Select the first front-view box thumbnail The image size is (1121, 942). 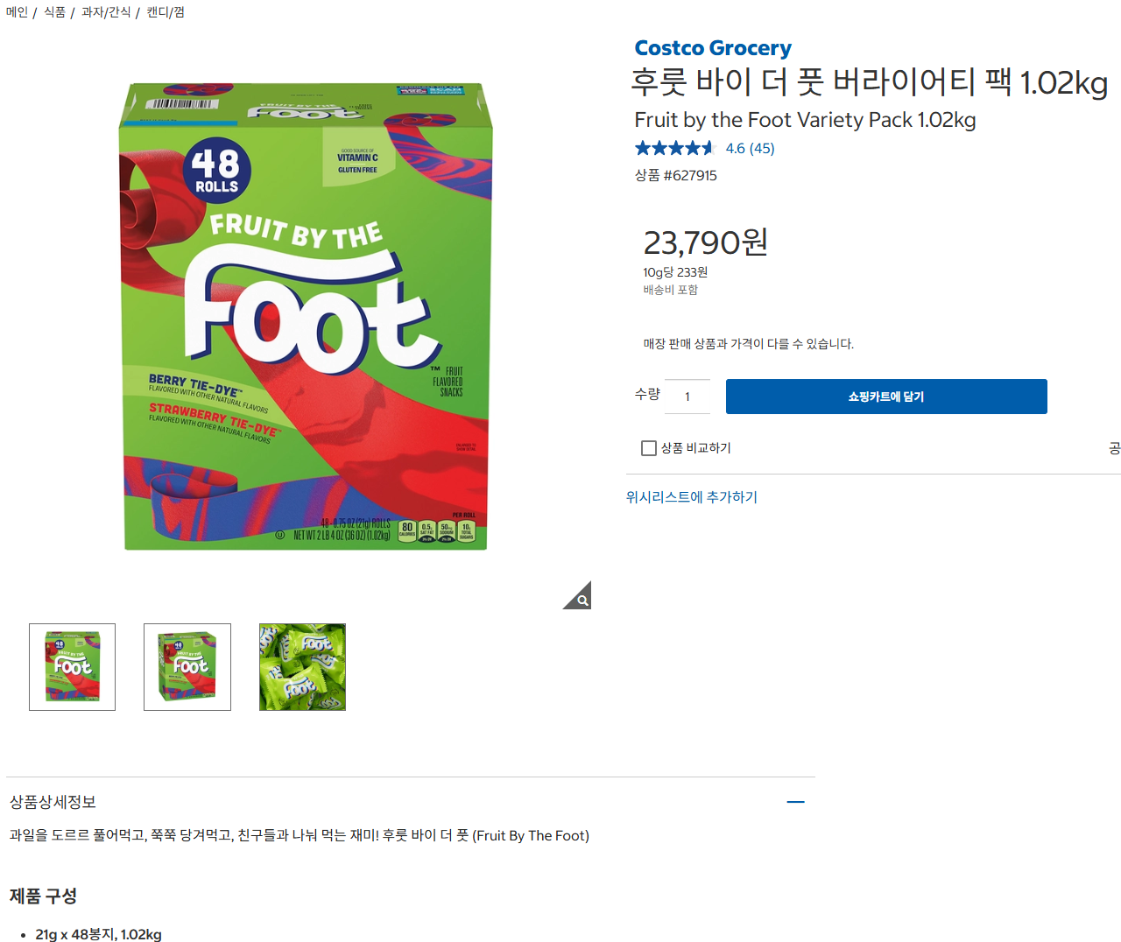tap(73, 667)
